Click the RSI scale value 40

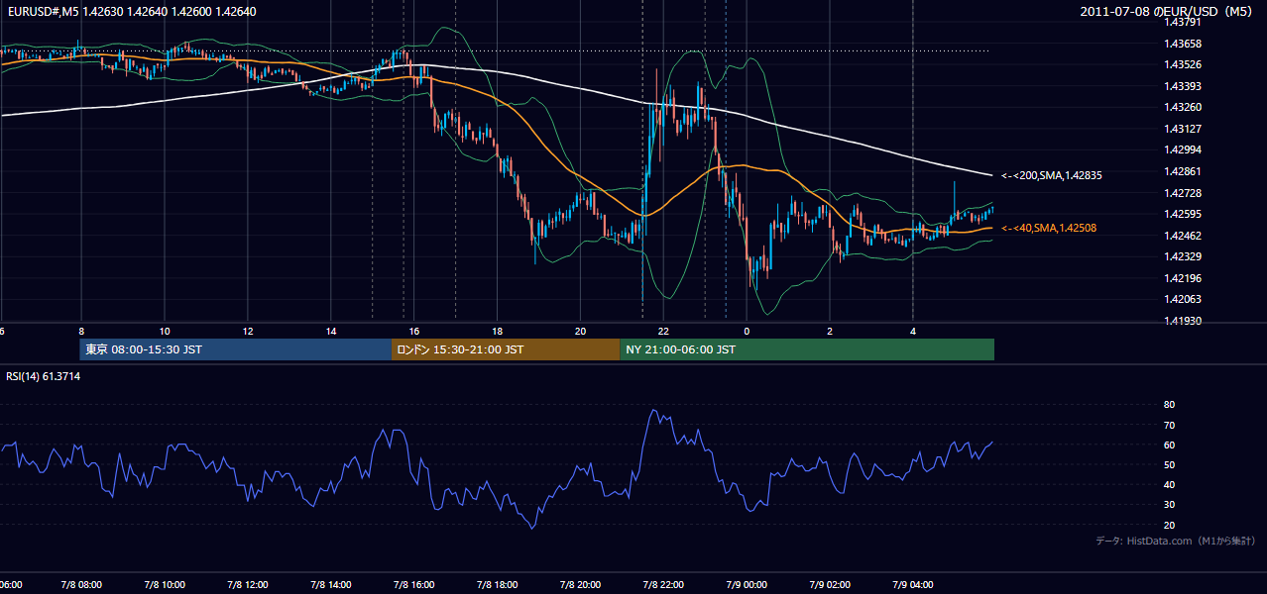1169,484
